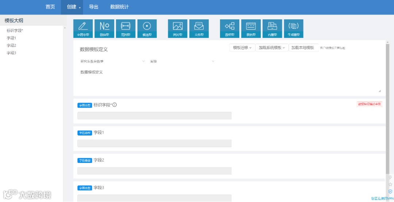Viewport: 394px width, 202px height.
Task: Add a table field with the grid tile
Action: pyautogui.click(x=251, y=29)
